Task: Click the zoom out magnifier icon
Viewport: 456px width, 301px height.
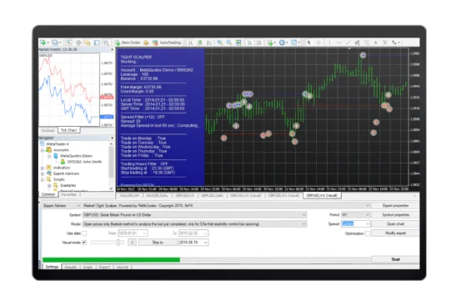Action: tap(229, 43)
